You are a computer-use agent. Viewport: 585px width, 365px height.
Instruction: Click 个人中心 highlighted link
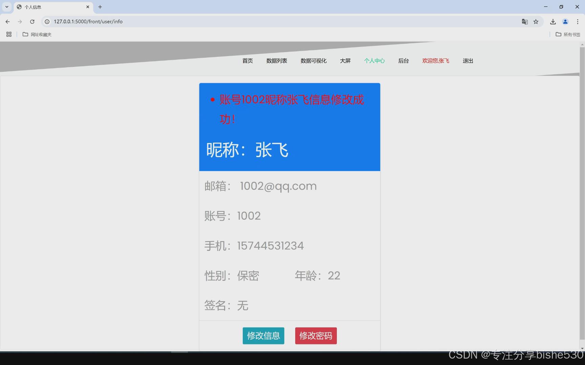tap(374, 61)
